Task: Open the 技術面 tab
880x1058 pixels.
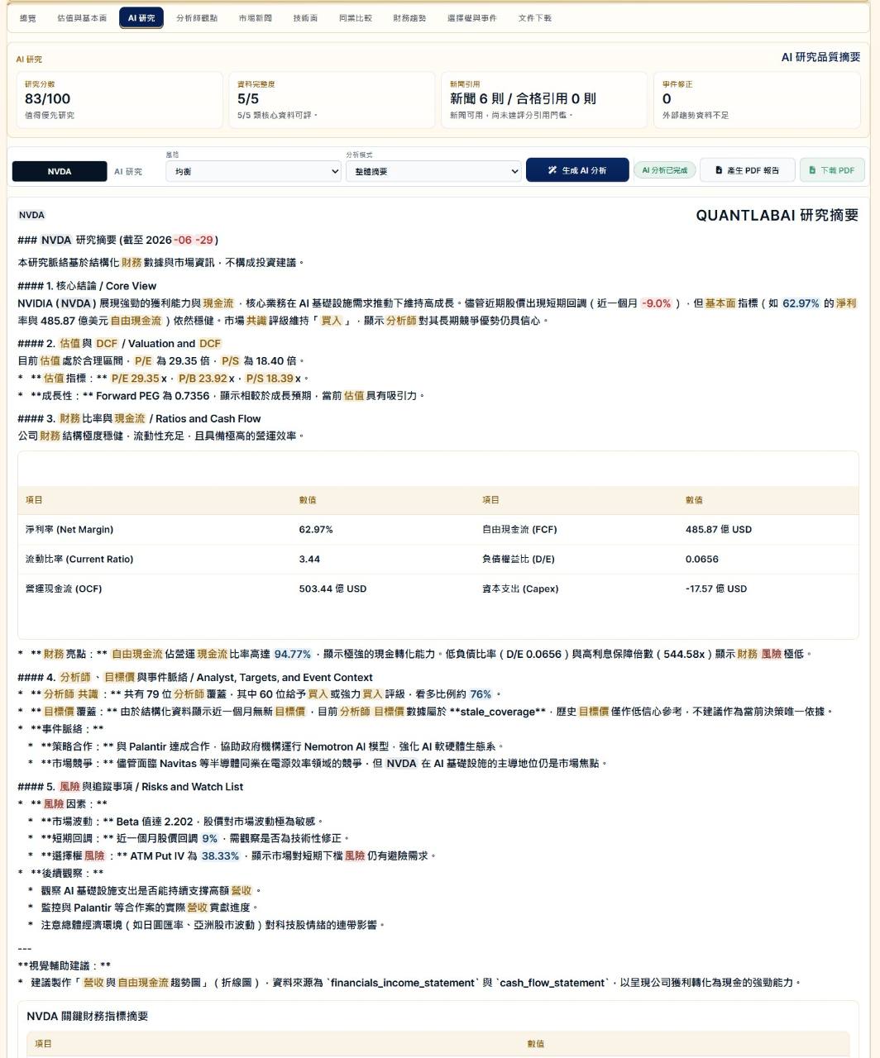Action: click(x=305, y=17)
